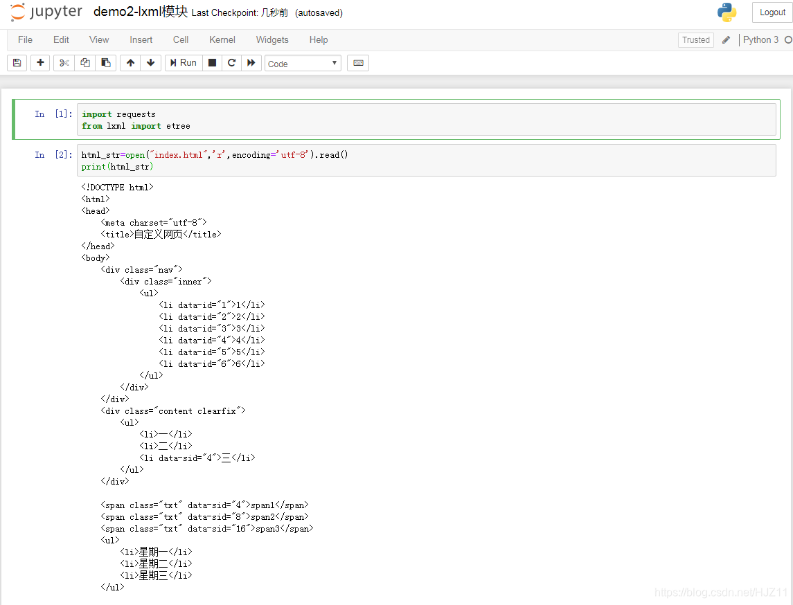This screenshot has height=605, width=793.
Task: Log out with the Logout button
Action: pyautogui.click(x=772, y=12)
